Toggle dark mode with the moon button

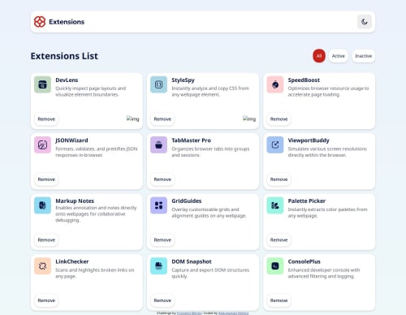365,22
